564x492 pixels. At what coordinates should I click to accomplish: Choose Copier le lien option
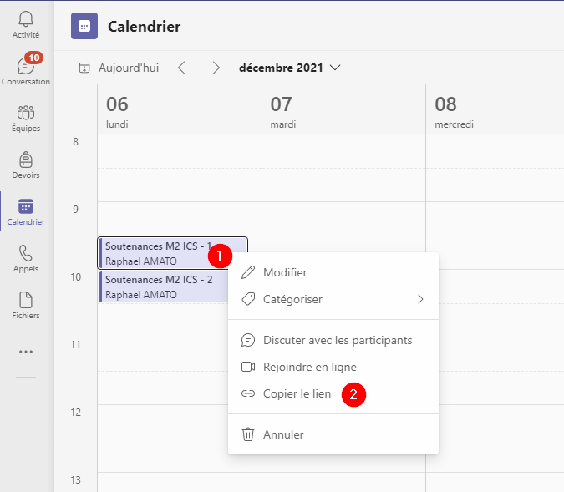(297, 393)
